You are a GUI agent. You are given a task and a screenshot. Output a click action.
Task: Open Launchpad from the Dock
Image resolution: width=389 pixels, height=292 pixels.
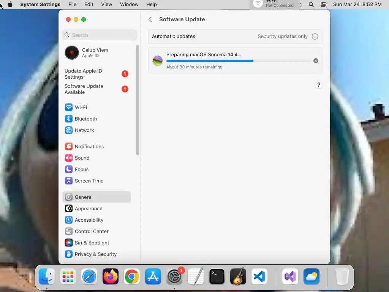coord(68,276)
